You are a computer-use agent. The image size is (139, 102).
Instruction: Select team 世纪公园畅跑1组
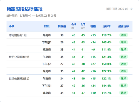click(x=19, y=57)
